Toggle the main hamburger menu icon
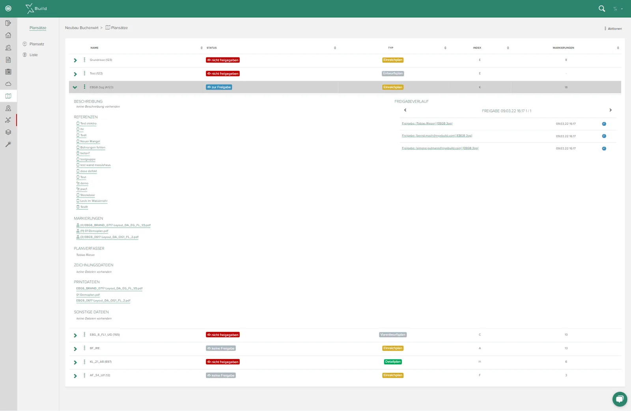 [8, 8]
